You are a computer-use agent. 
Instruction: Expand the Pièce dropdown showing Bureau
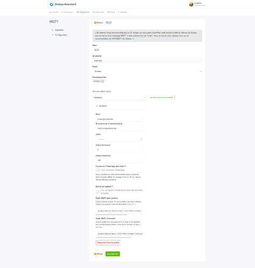click(147, 71)
